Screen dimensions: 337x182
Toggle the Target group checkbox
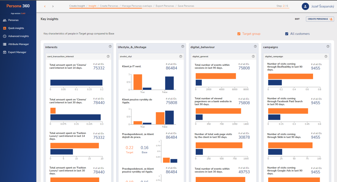(239, 34)
